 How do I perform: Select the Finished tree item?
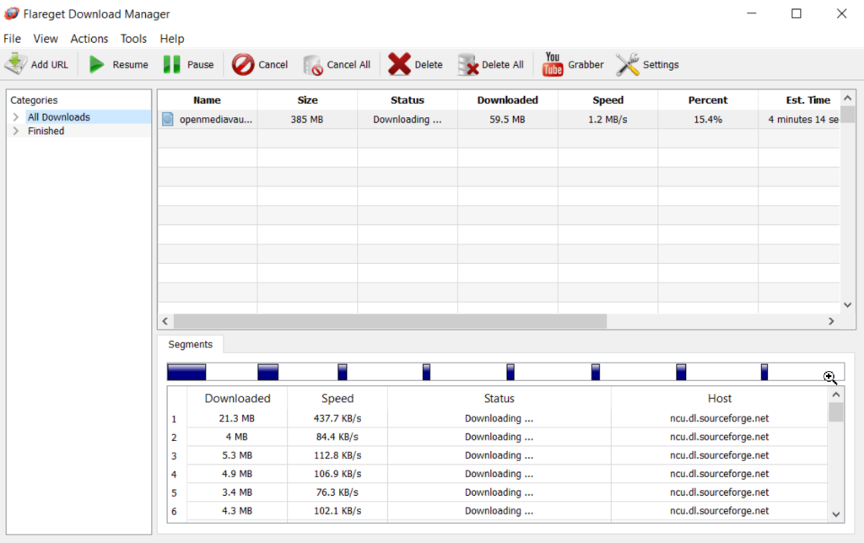tap(46, 131)
